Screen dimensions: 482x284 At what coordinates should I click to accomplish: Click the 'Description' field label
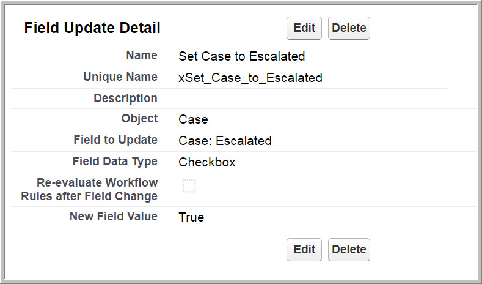tap(125, 98)
